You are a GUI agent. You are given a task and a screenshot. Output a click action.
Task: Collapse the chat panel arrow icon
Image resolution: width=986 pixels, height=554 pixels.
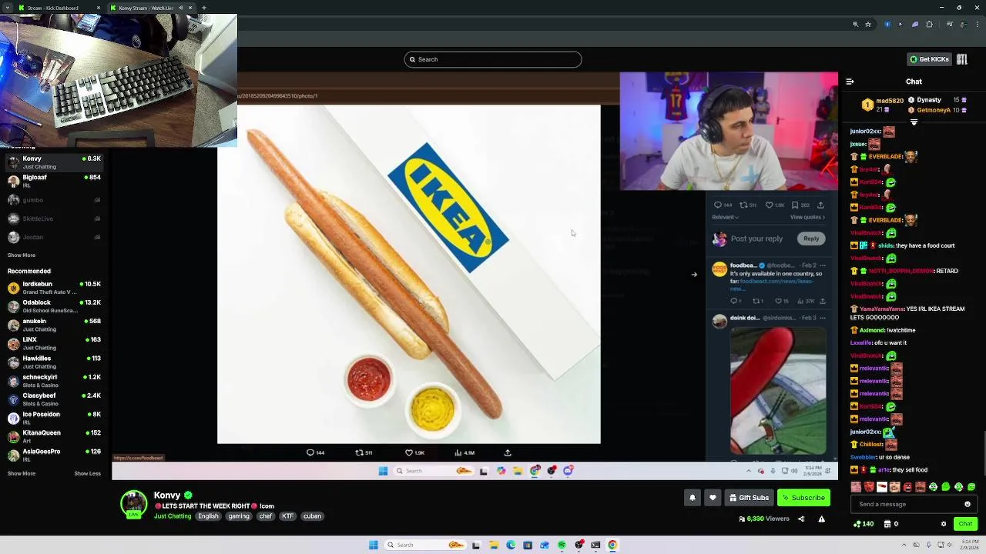tap(850, 82)
